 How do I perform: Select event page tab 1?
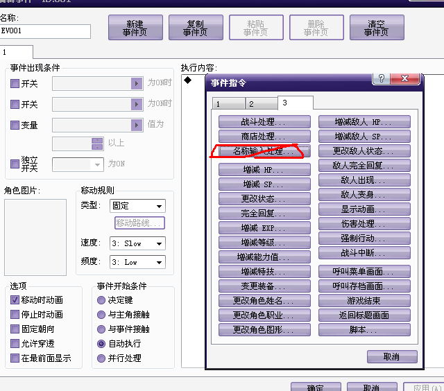point(16,52)
